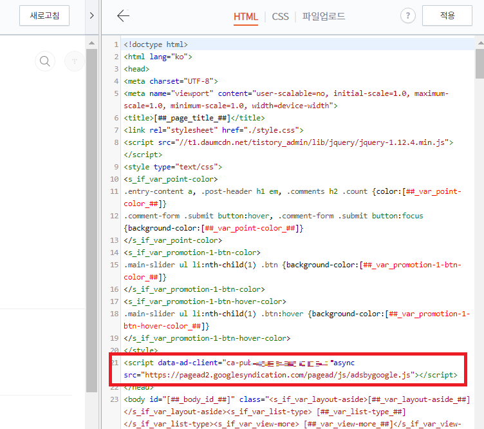Click the [##_page_title_##] title line
The width and height of the screenshot is (484, 429).
coord(194,118)
